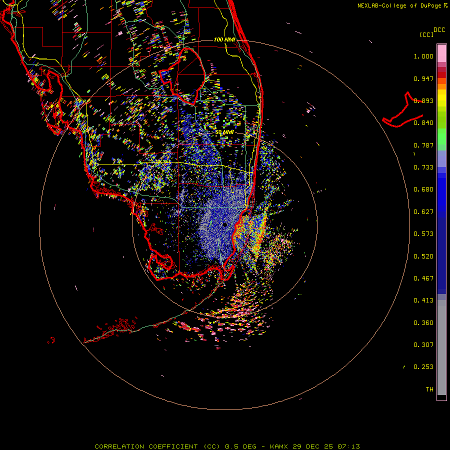The height and width of the screenshot is (450, 450).
Task: Pick the 0.253 scale value
Action: coord(423,367)
